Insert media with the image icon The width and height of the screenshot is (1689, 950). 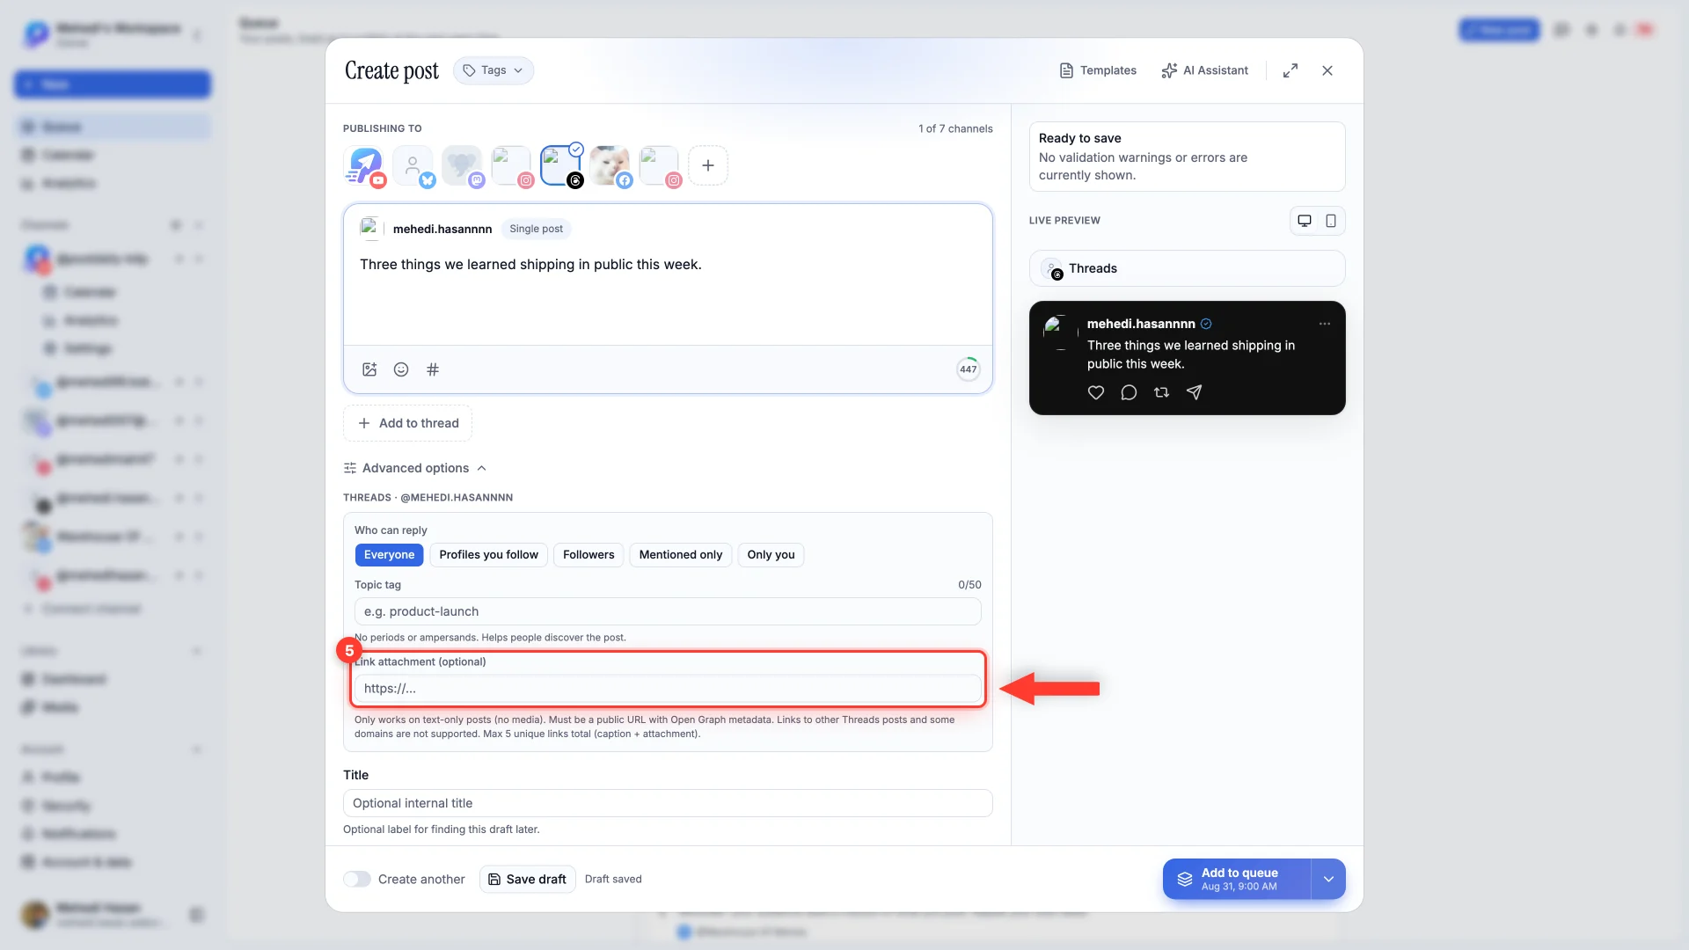(x=369, y=369)
